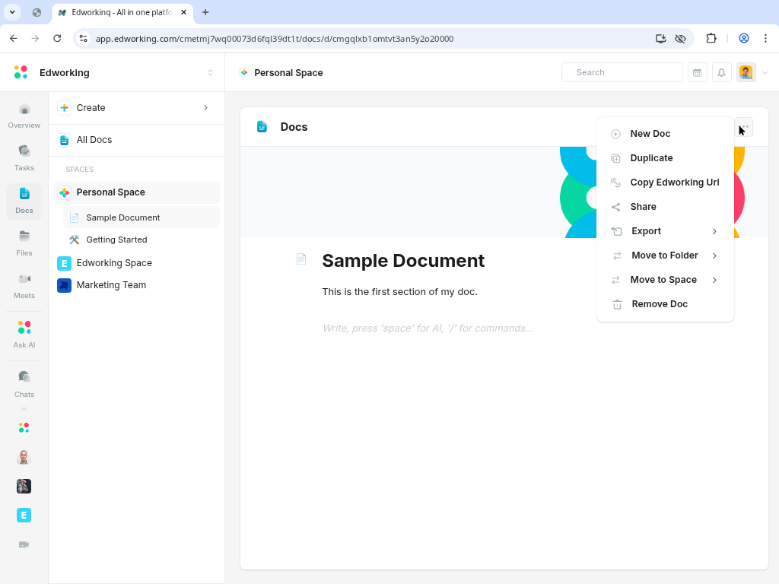Viewport: 779px width, 584px height.
Task: Open the Tasks section in sidebar
Action: (24, 157)
